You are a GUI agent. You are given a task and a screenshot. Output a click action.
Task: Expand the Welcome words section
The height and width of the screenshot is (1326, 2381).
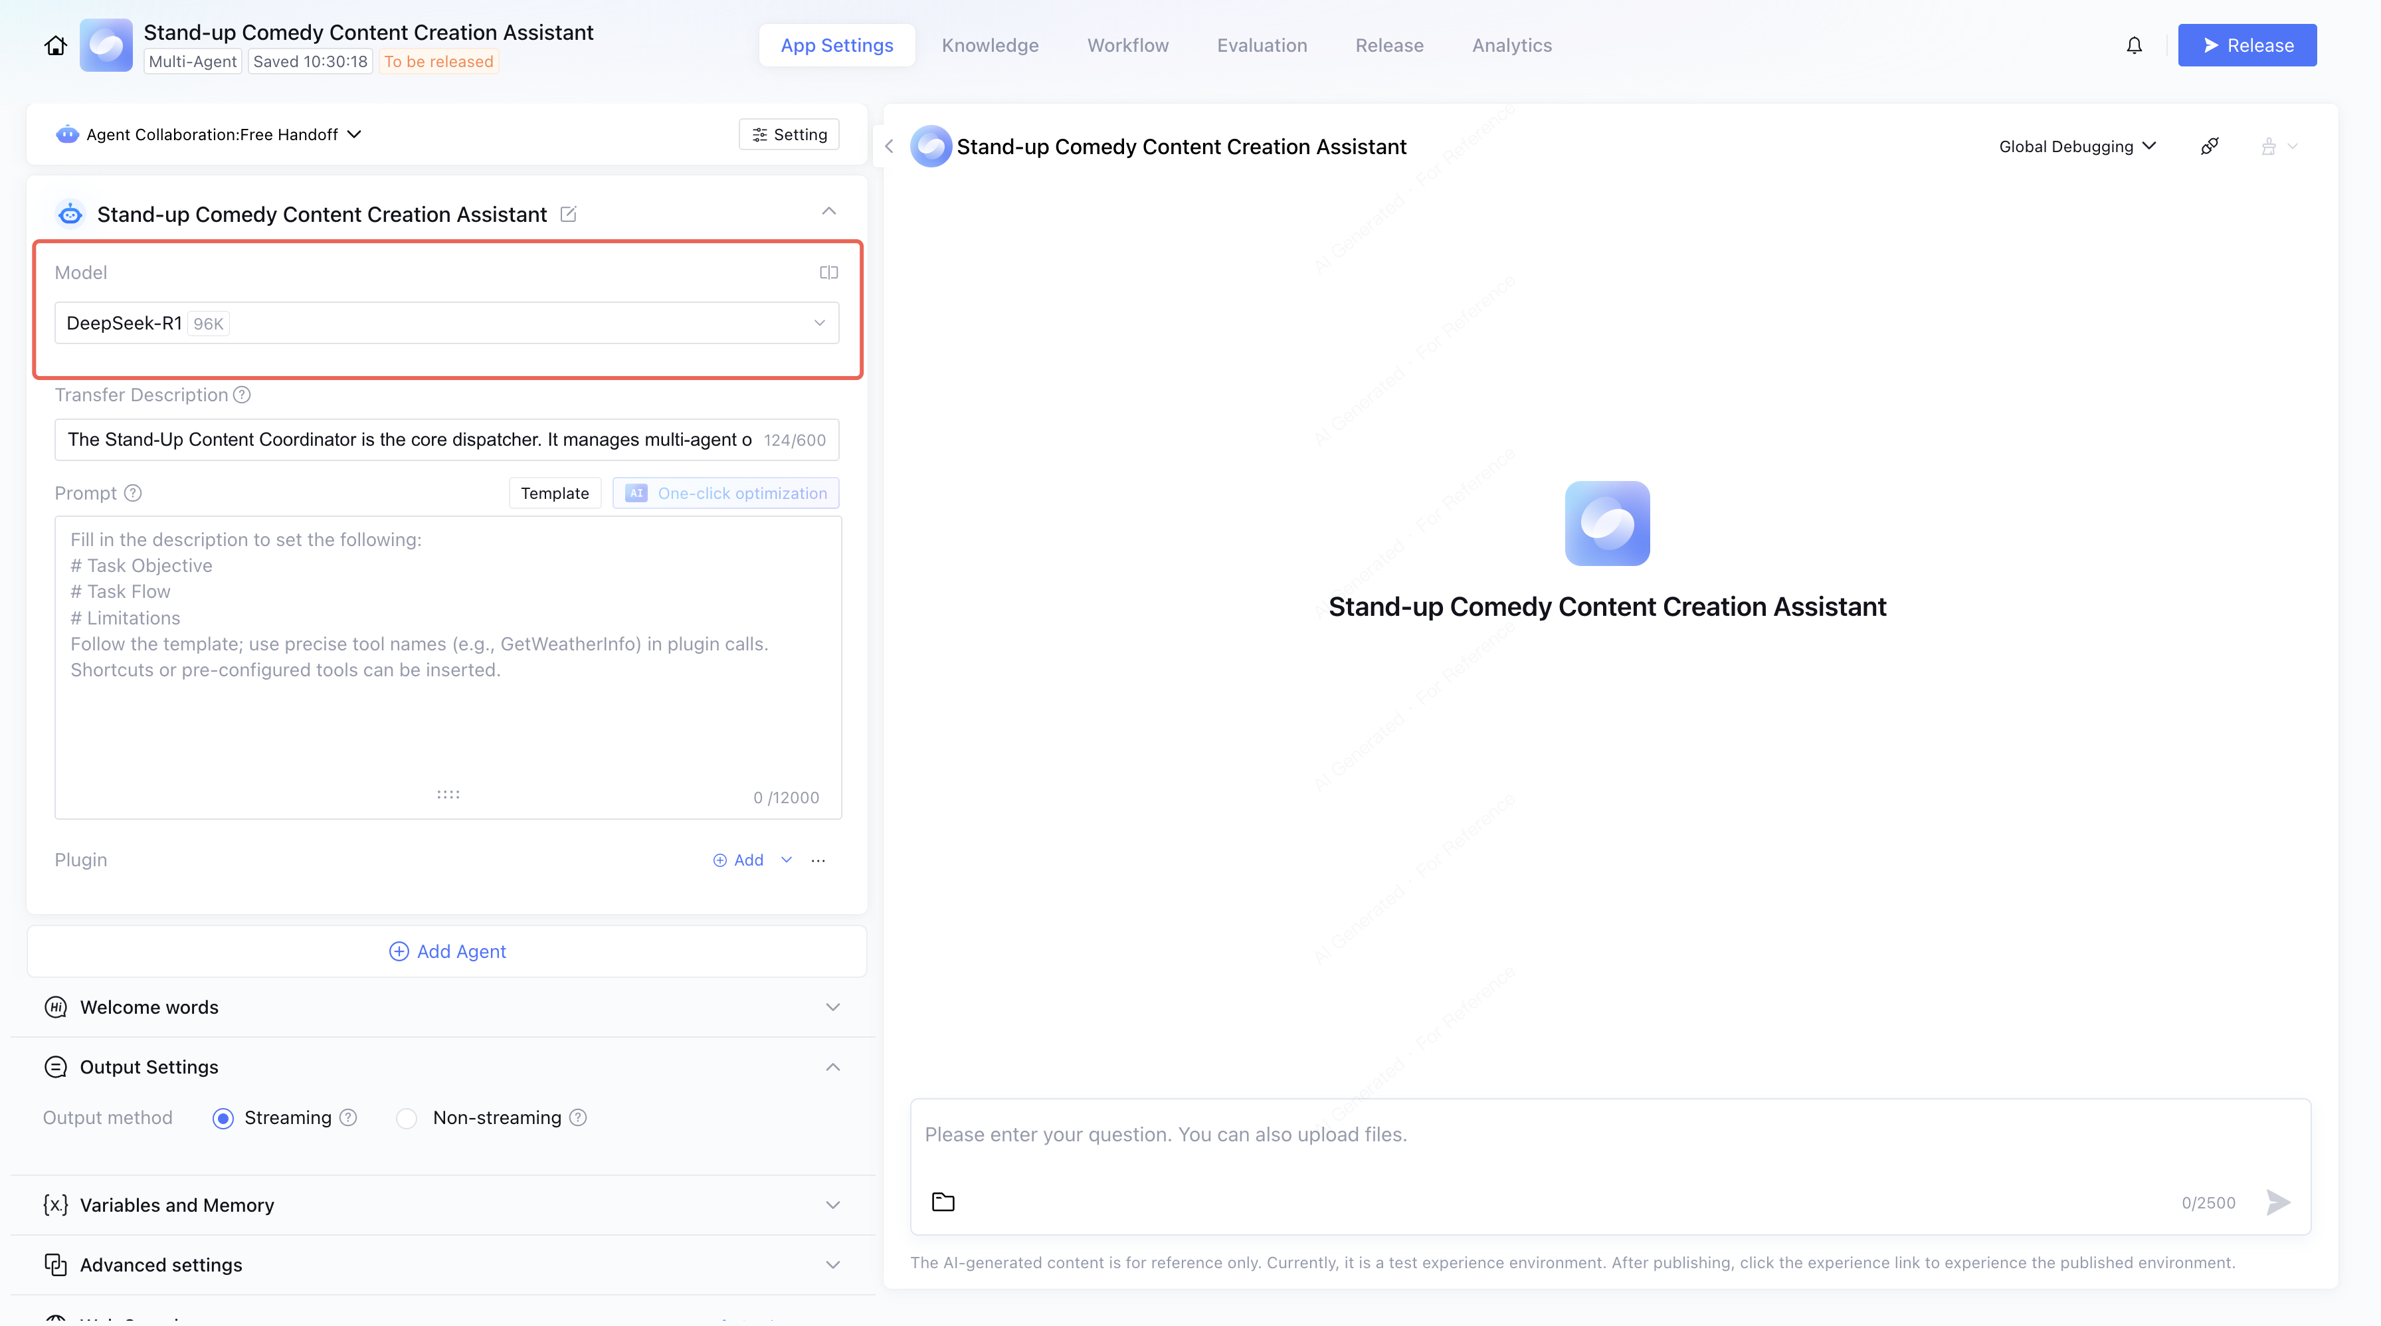[x=832, y=1007]
